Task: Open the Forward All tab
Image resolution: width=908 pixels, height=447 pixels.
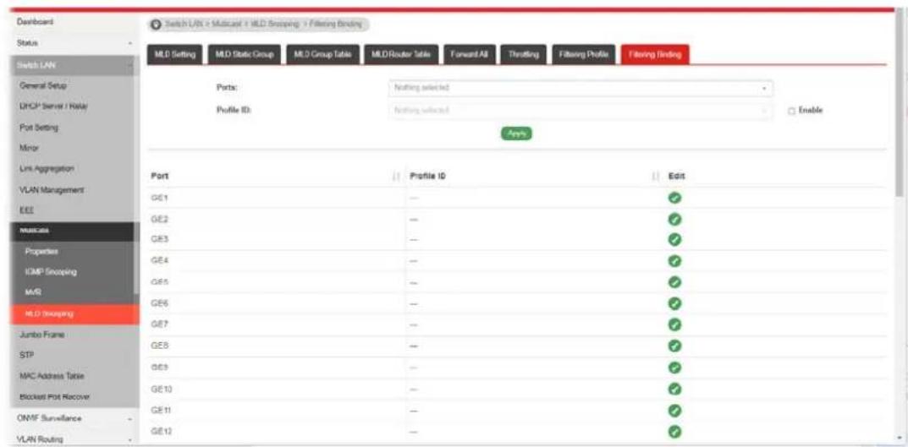Action: coord(470,54)
